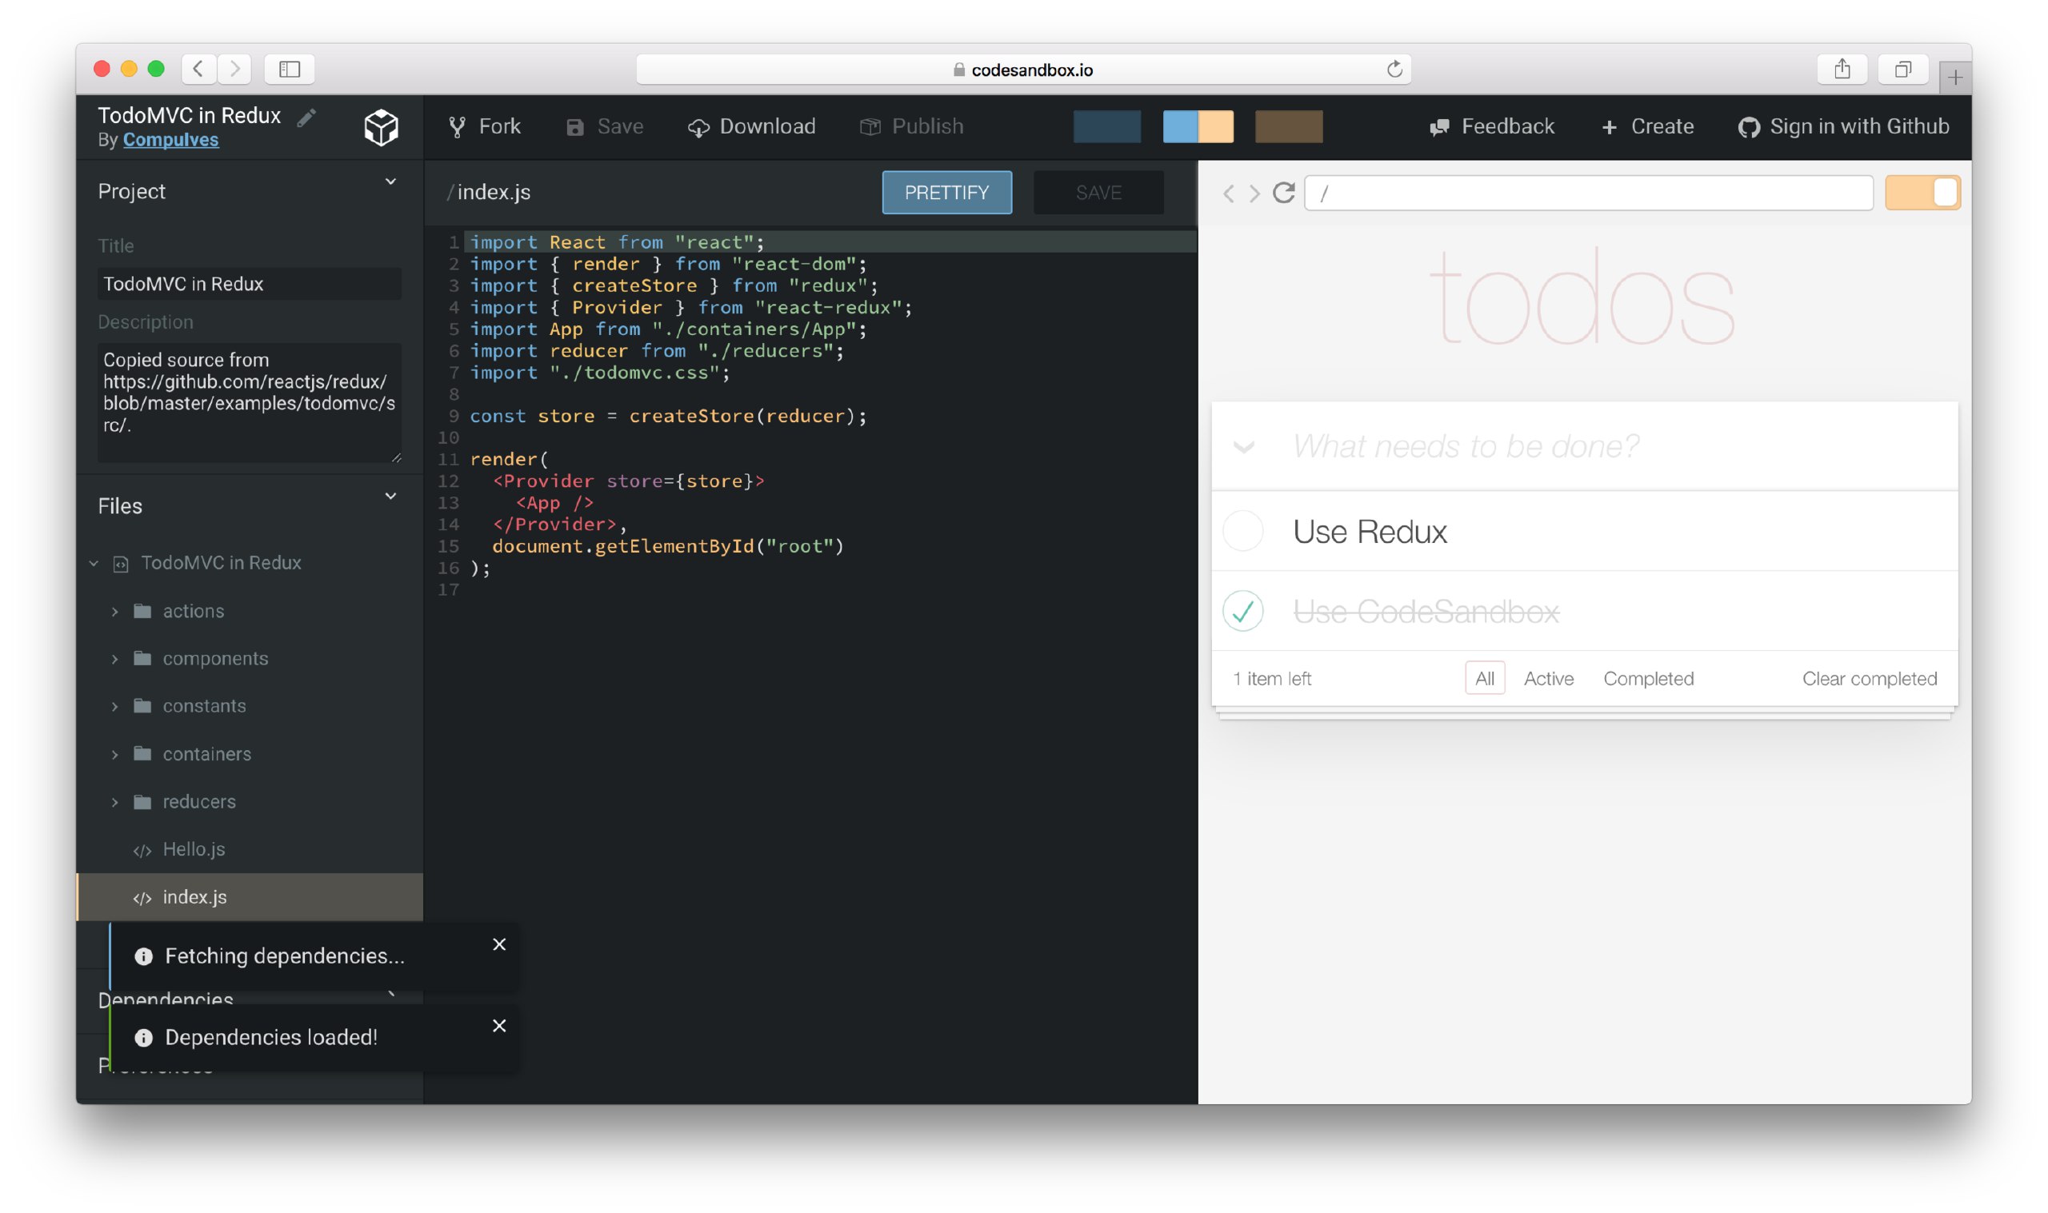Click the Github octocat icon
This screenshot has width=2048, height=1213.
pyautogui.click(x=1749, y=127)
